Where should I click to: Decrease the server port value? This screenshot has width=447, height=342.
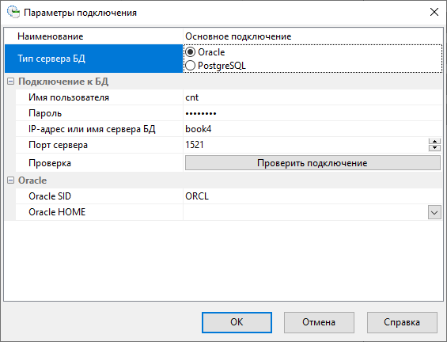(434, 148)
